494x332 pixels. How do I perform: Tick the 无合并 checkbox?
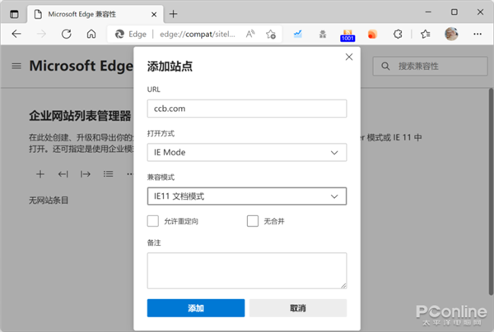[253, 220]
